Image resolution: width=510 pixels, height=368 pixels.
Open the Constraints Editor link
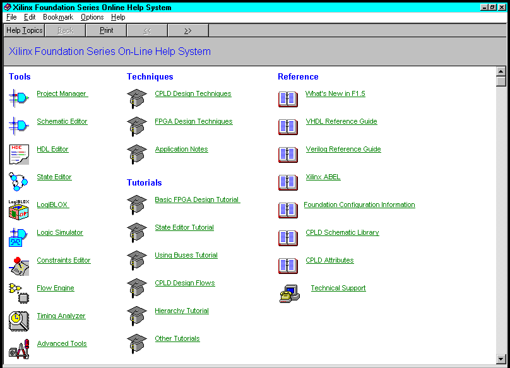tap(63, 260)
